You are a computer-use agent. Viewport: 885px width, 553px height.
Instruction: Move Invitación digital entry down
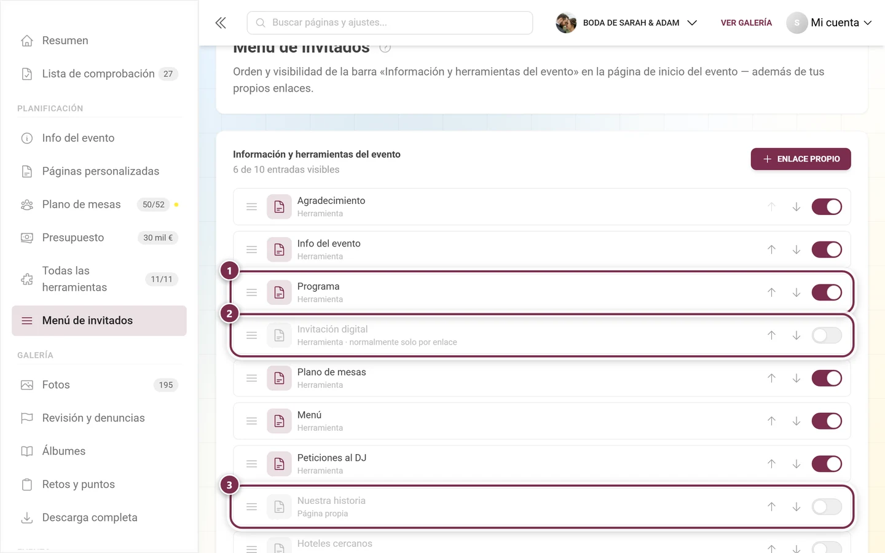pyautogui.click(x=796, y=335)
